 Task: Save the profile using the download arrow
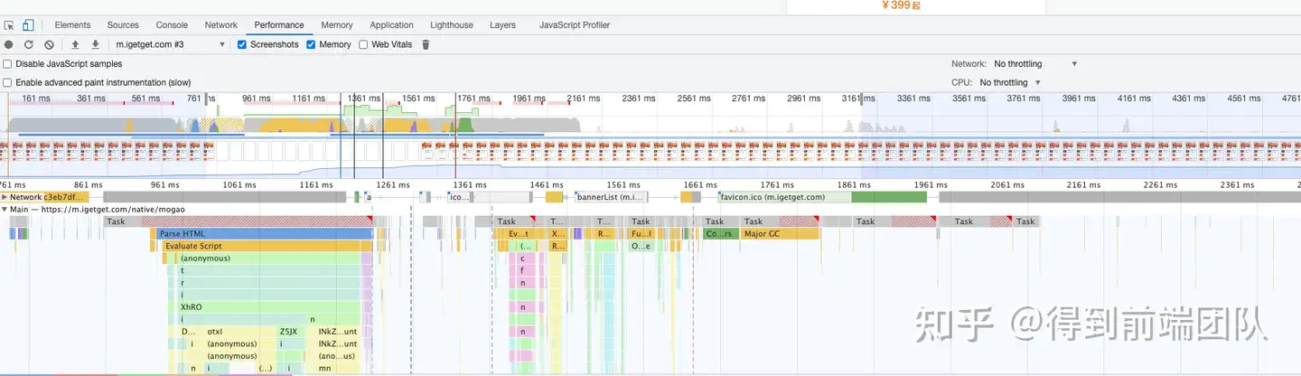95,44
